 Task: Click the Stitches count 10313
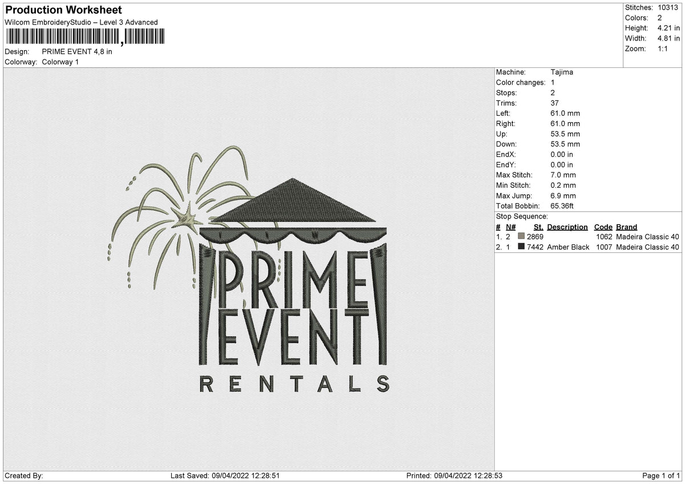click(x=669, y=7)
